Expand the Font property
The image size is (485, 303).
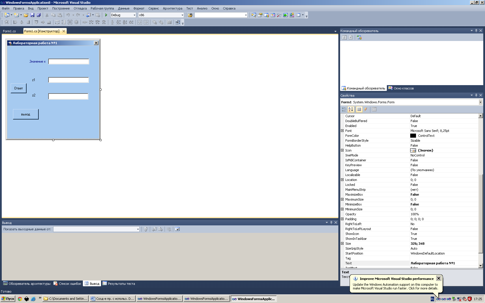pos(342,131)
